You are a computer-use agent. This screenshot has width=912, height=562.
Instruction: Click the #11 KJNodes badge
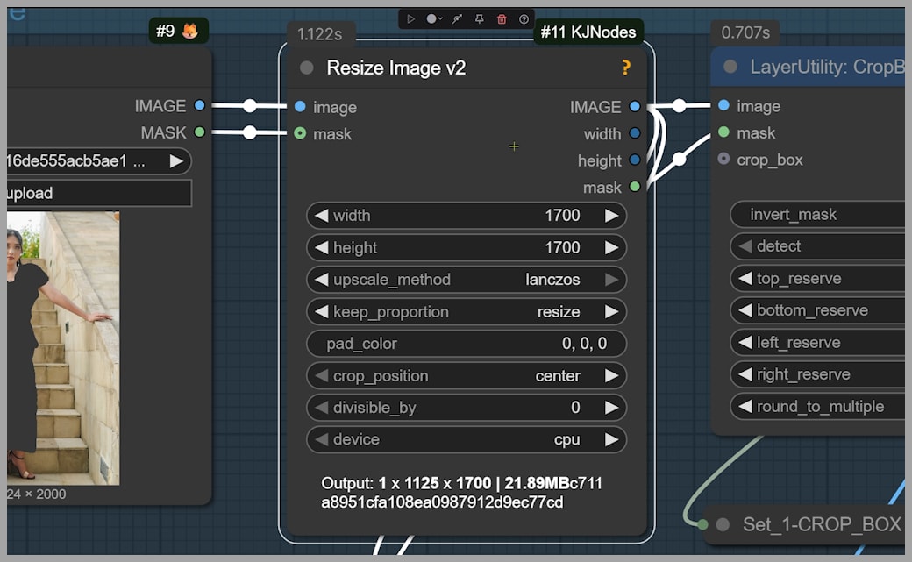[x=588, y=32]
